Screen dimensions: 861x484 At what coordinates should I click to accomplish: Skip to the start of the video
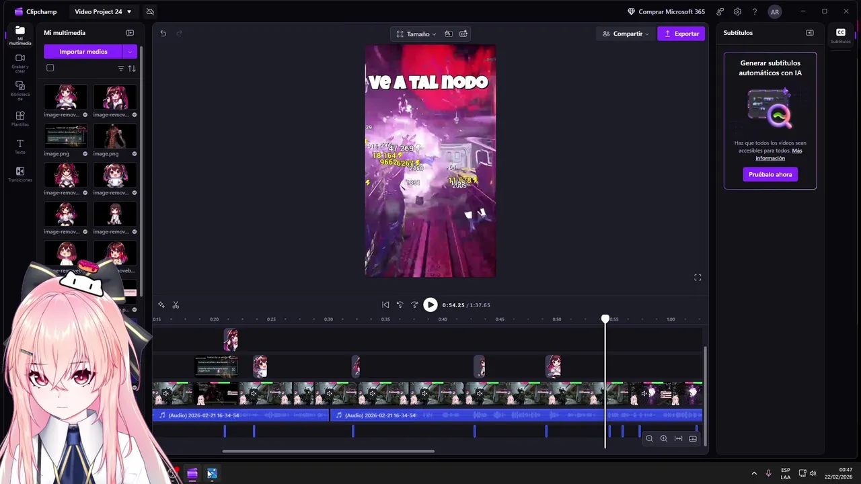(x=385, y=305)
